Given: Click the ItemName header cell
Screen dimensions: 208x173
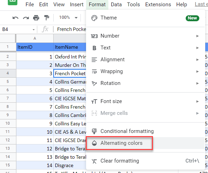Looking at the screenshot, I should tap(70, 47).
